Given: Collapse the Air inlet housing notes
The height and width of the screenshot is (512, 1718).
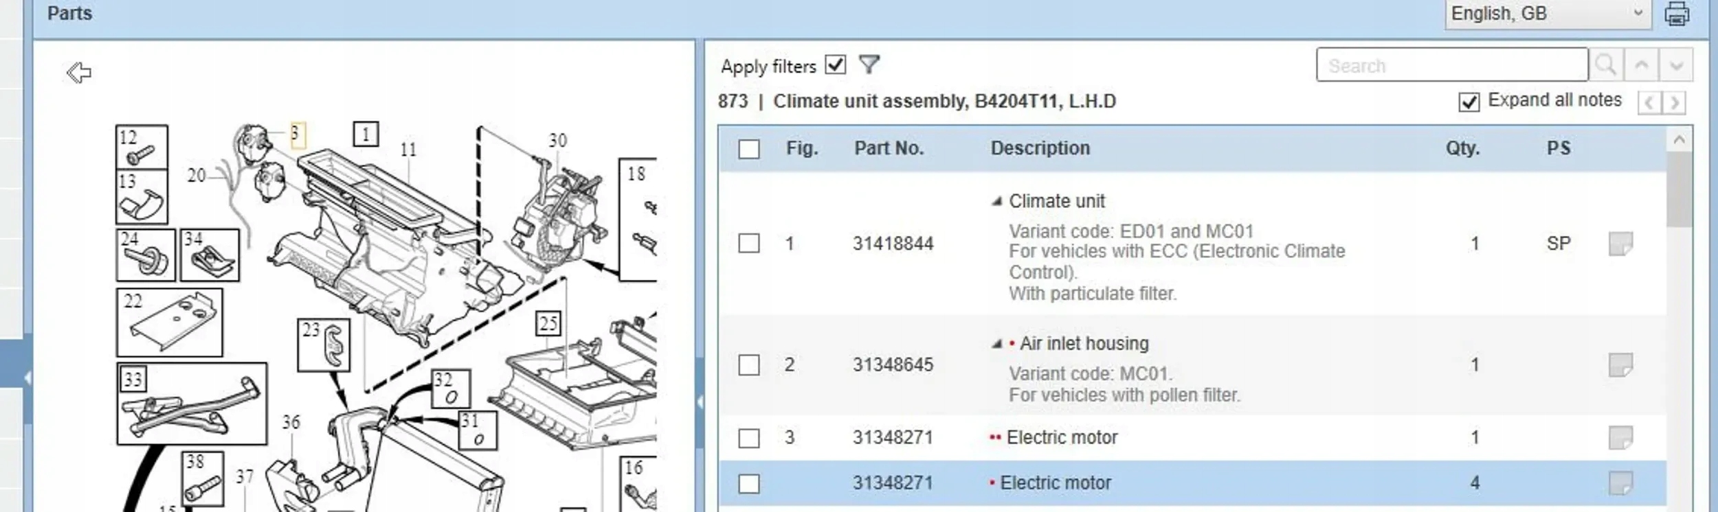Looking at the screenshot, I should 997,343.
